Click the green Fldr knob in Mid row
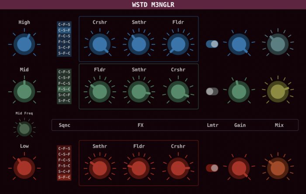The image size is (306, 194). [100, 92]
